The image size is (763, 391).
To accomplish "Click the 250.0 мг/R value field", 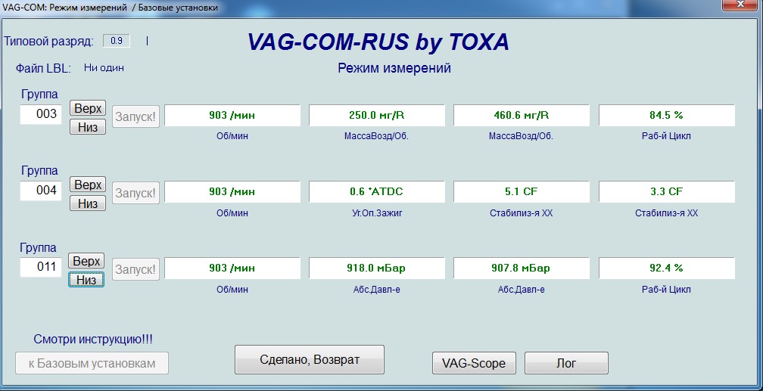I will tap(376, 116).
